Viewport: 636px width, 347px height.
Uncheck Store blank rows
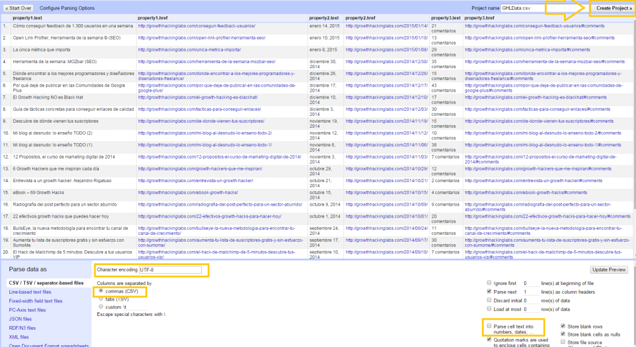click(563, 326)
